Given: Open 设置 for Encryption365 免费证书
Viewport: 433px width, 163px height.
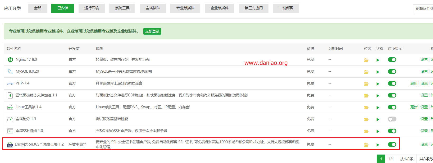Looking at the screenshot, I should [424, 145].
